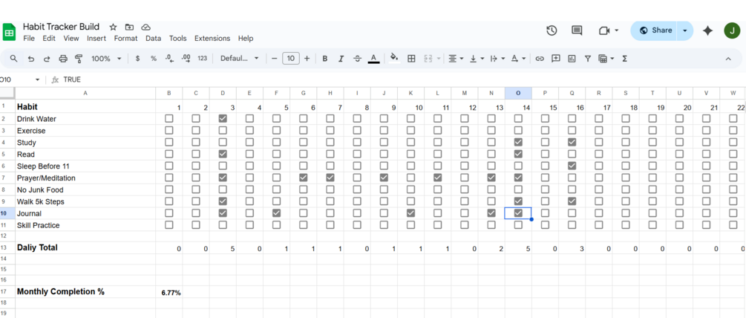Open the Format menu
Screen dimensions: 746x318
coord(125,39)
